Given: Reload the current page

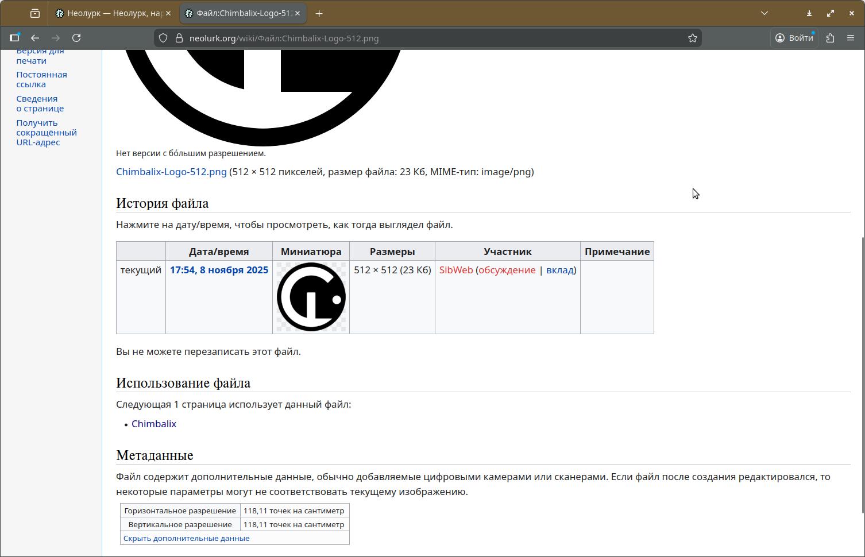Looking at the screenshot, I should [x=76, y=38].
